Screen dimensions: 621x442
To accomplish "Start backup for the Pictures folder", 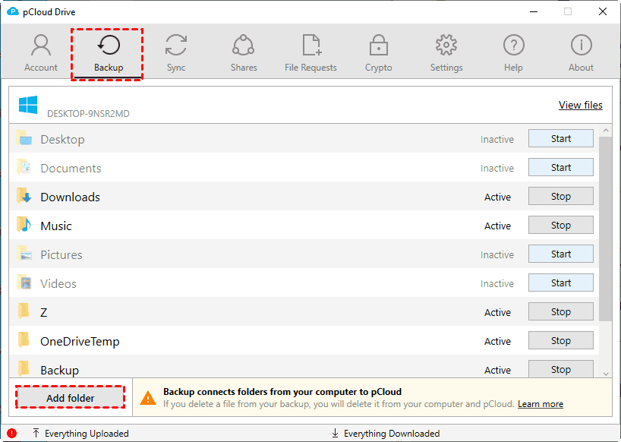I will [x=561, y=254].
